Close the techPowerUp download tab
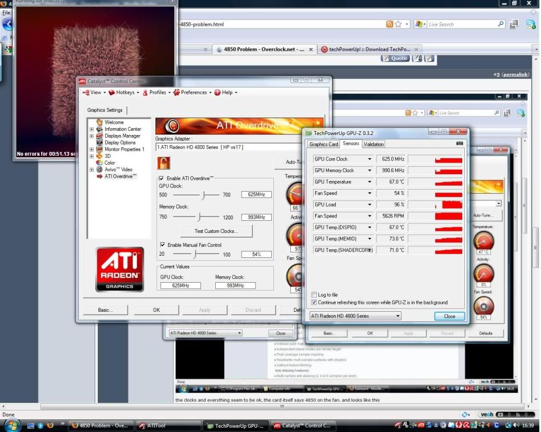541x432 pixels. point(416,49)
